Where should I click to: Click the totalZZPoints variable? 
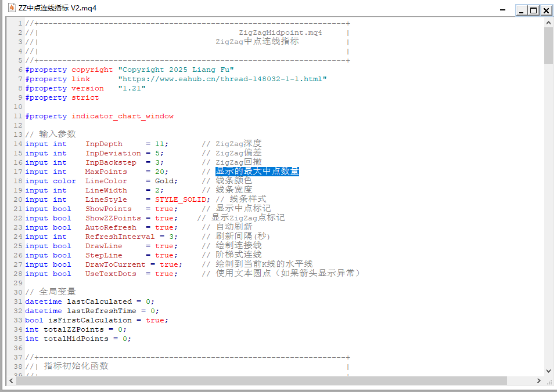point(74,329)
